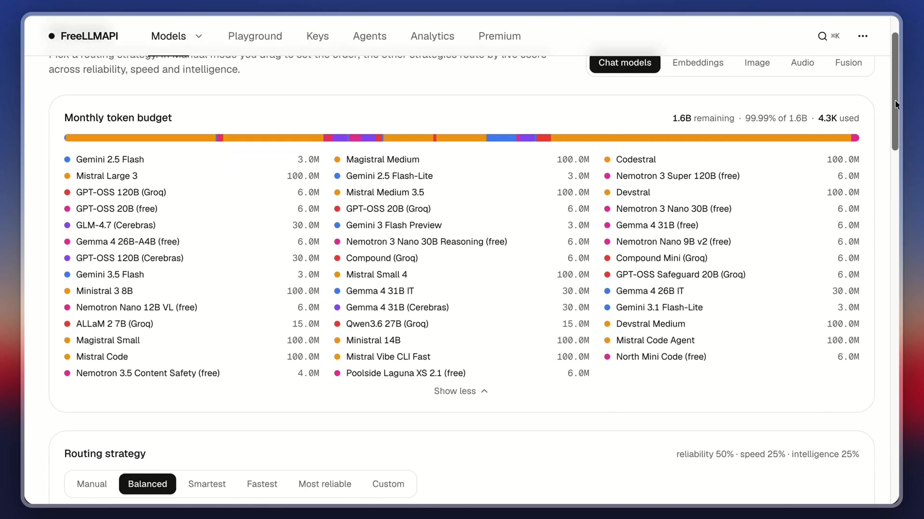924x519 pixels.
Task: Click the 4.3K used budget figure
Action: coord(838,118)
